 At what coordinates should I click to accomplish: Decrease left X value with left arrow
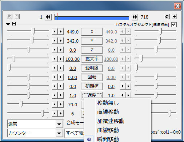pyautogui.click(x=55, y=32)
